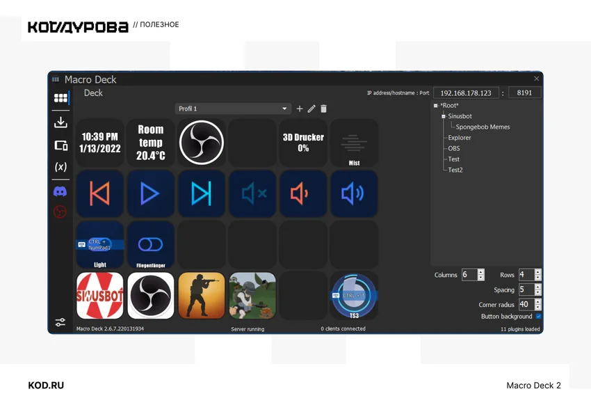Open the variables (x) sidebar icon
Image resolution: width=591 pixels, height=405 pixels.
click(60, 167)
